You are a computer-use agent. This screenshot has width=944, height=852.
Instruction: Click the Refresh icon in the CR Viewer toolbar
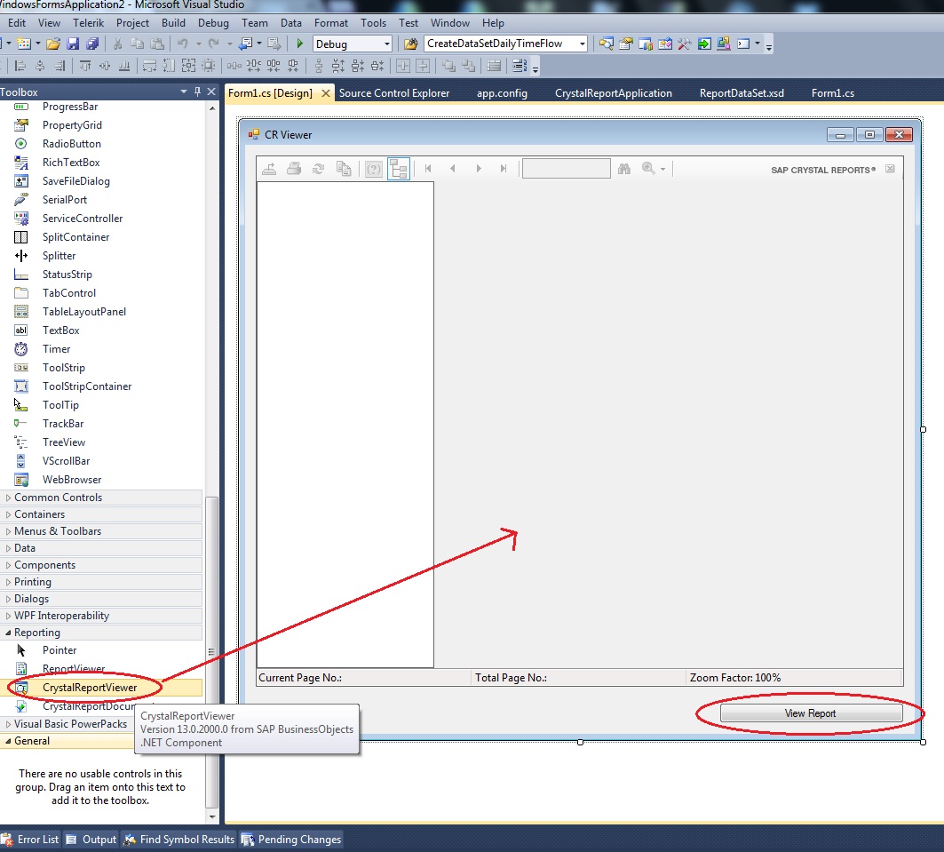(319, 168)
